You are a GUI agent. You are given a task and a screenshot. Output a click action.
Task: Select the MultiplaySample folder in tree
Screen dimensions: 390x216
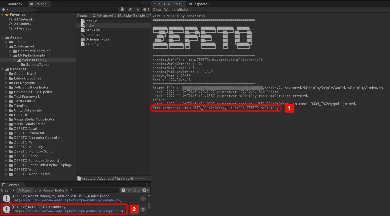click(38, 55)
